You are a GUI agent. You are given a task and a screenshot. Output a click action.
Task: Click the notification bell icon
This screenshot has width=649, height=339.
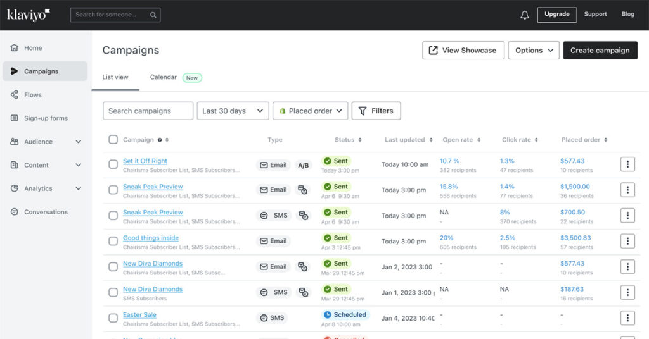tap(524, 15)
